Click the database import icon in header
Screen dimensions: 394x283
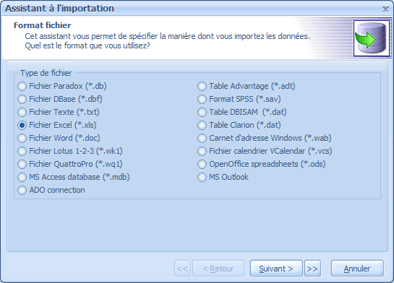click(372, 38)
